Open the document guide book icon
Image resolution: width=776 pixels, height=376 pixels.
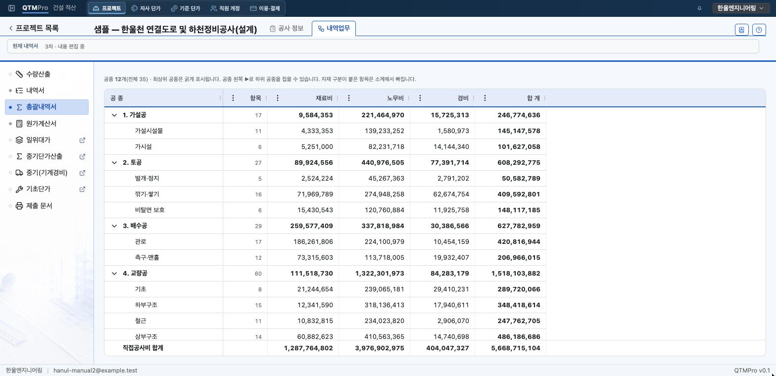pyautogui.click(x=741, y=30)
